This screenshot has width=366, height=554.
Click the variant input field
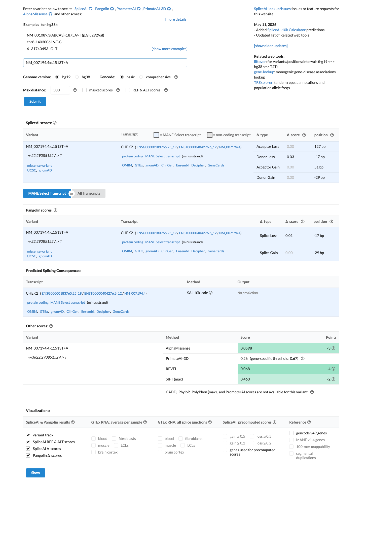pos(105,63)
